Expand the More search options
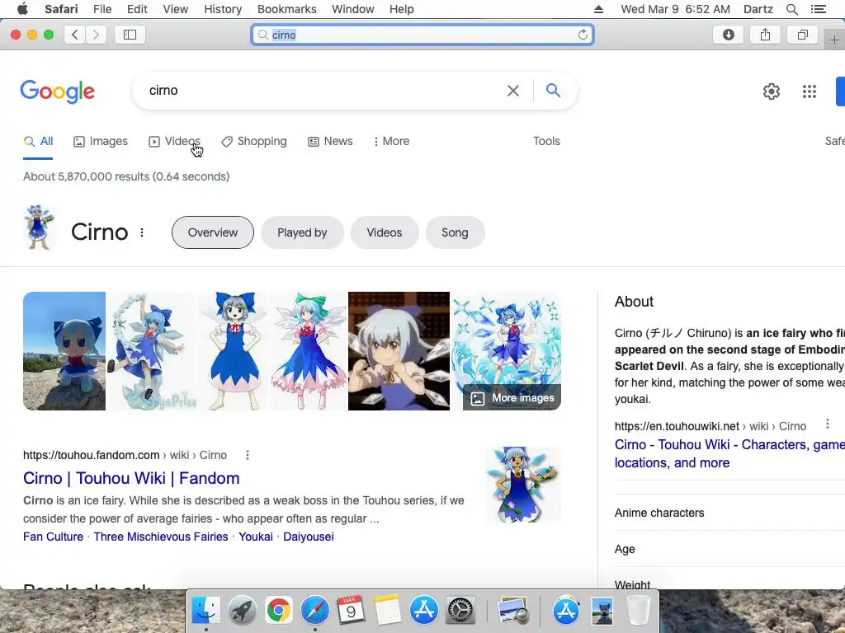Screen dimensions: 845x633 coord(392,142)
